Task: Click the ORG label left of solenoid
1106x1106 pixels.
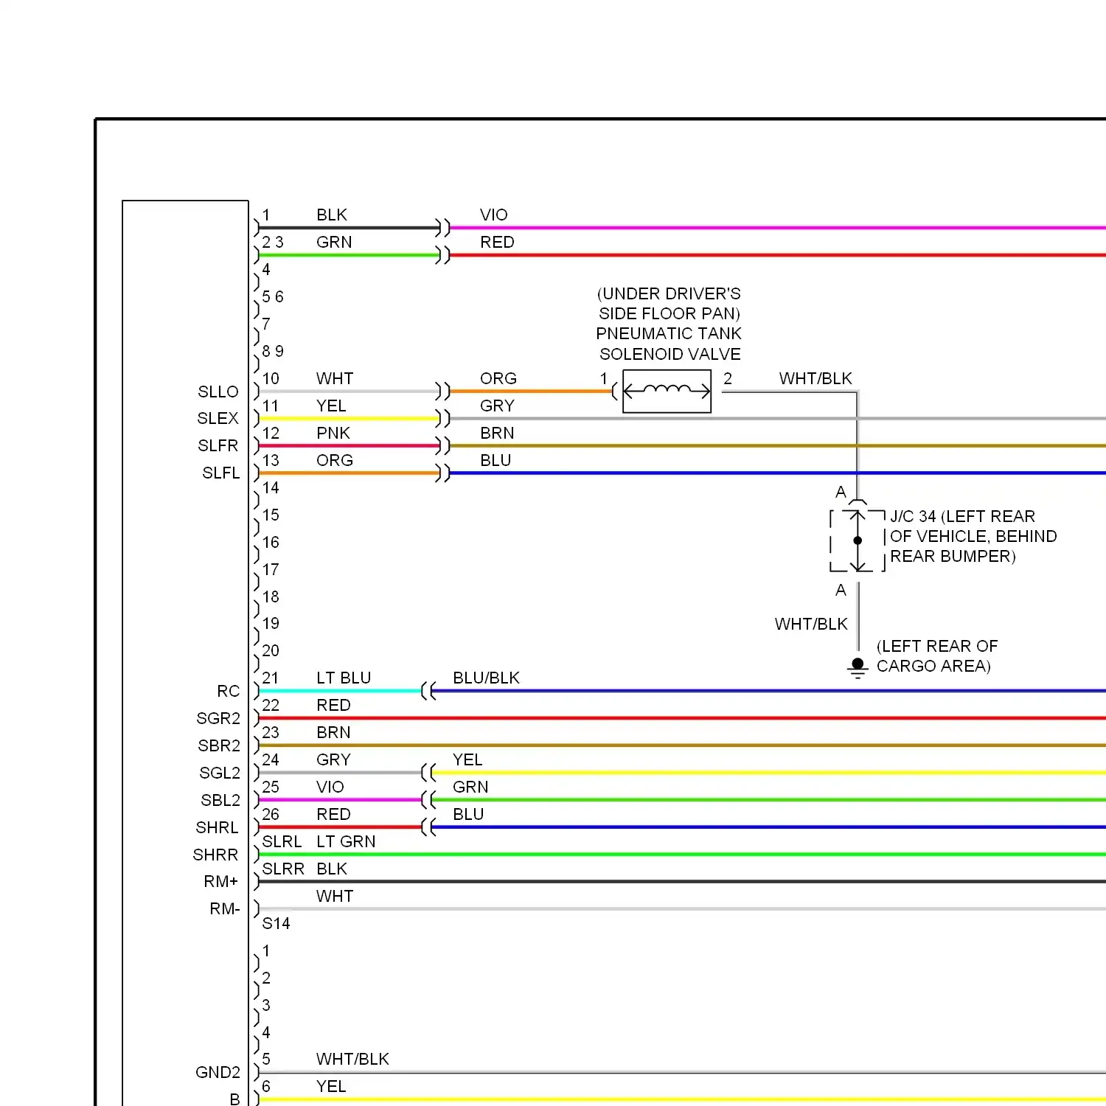Action: click(x=498, y=378)
